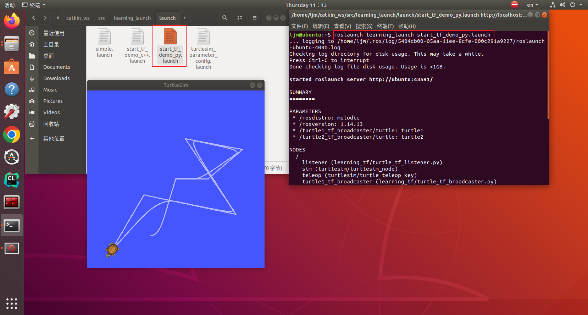Click the '/rosdistro: melodic' parameter line

329,118
